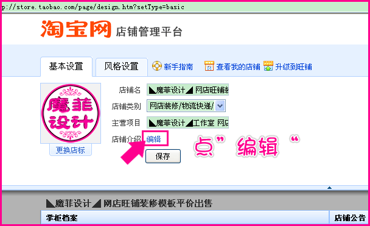
Task: Click the 店铺管理平台 heading text
Action: (x=149, y=32)
